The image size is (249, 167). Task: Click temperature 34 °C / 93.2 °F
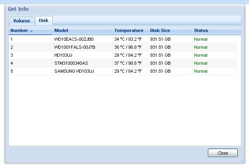(x=128, y=39)
